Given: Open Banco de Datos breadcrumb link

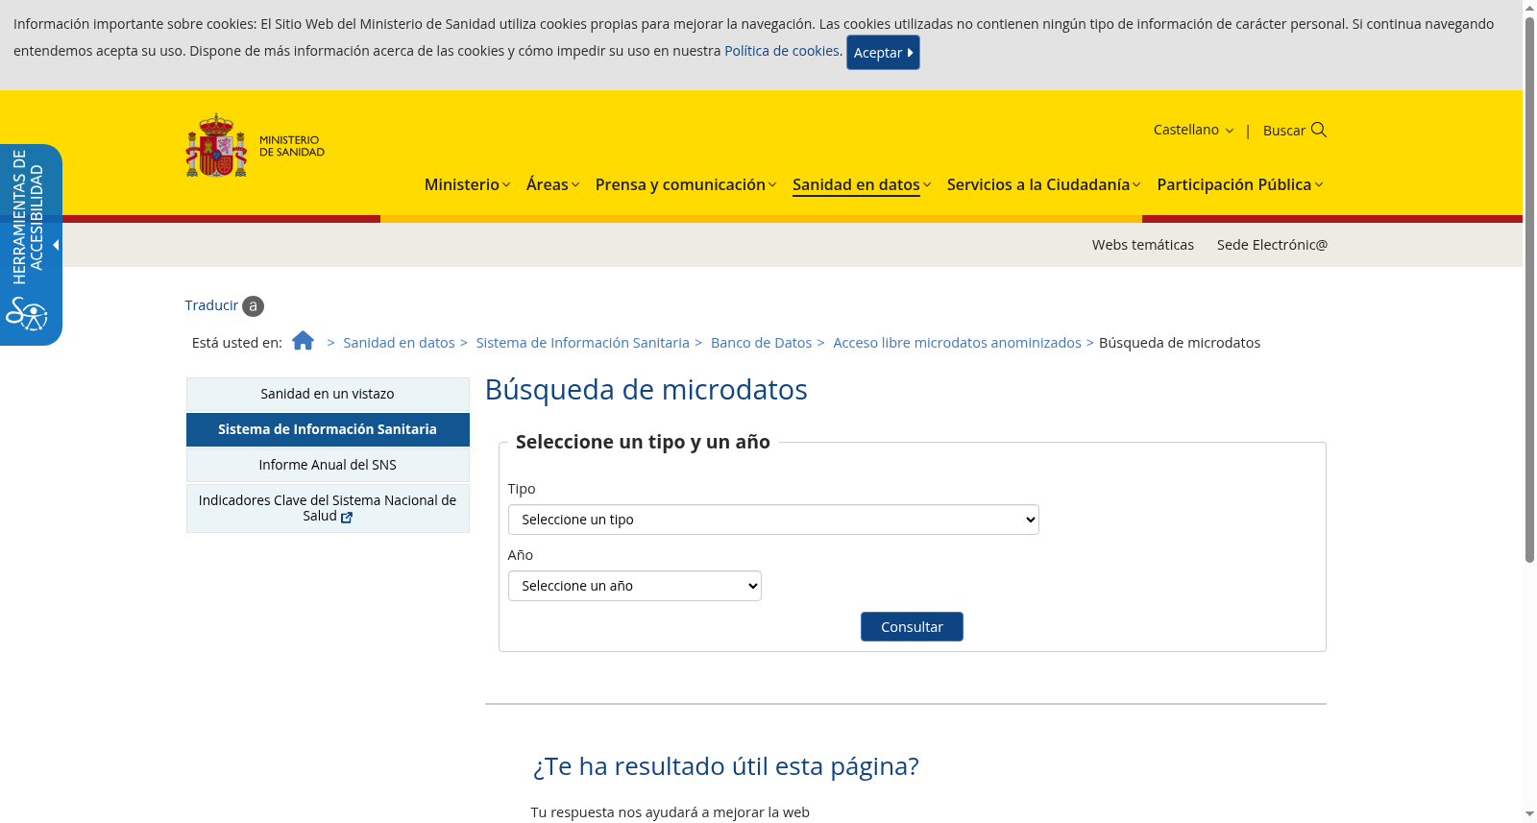Looking at the screenshot, I should click(761, 343).
